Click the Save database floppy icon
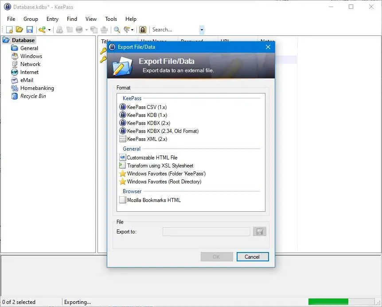Image resolution: width=382 pixels, height=307 pixels. coord(30,30)
